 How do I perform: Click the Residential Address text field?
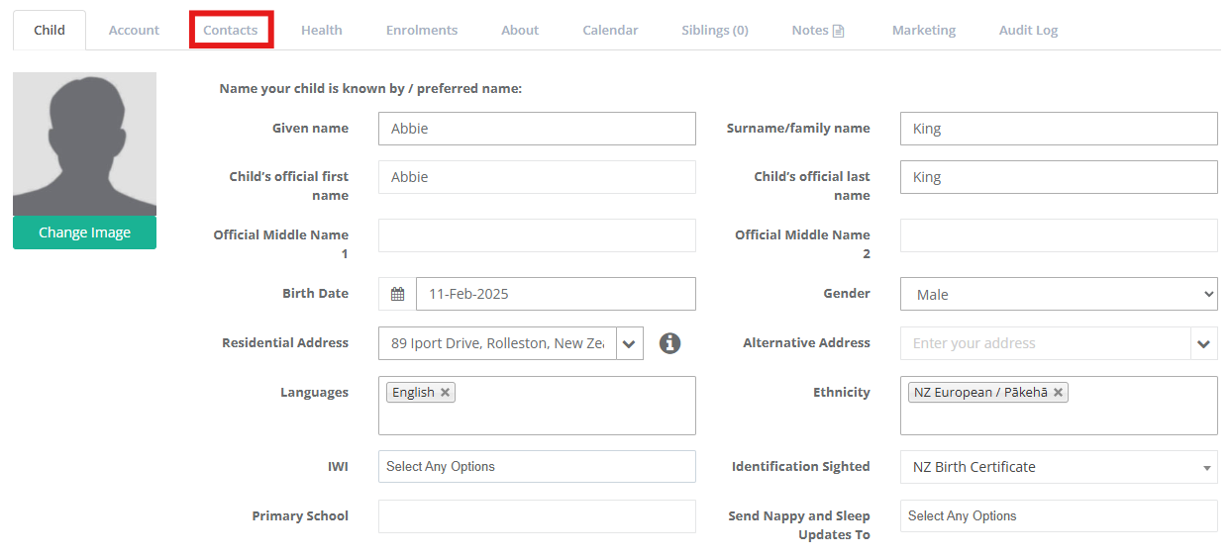click(x=497, y=343)
